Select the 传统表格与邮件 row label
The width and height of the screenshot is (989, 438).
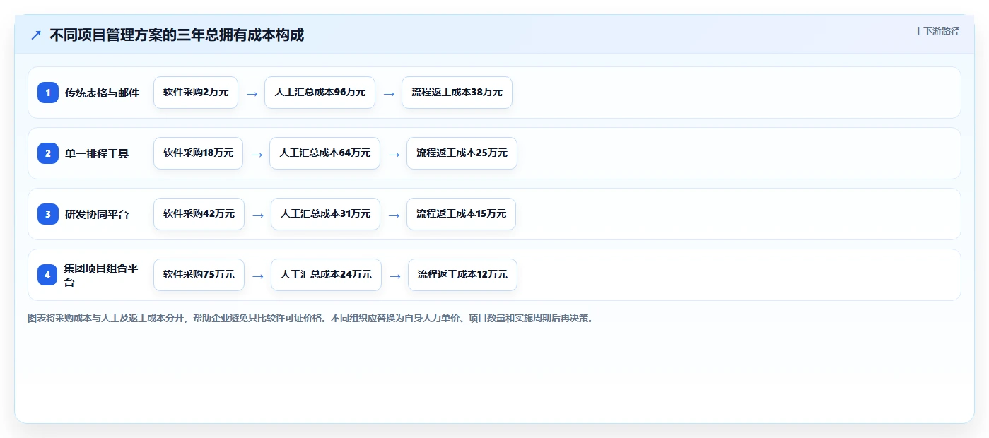click(x=102, y=93)
